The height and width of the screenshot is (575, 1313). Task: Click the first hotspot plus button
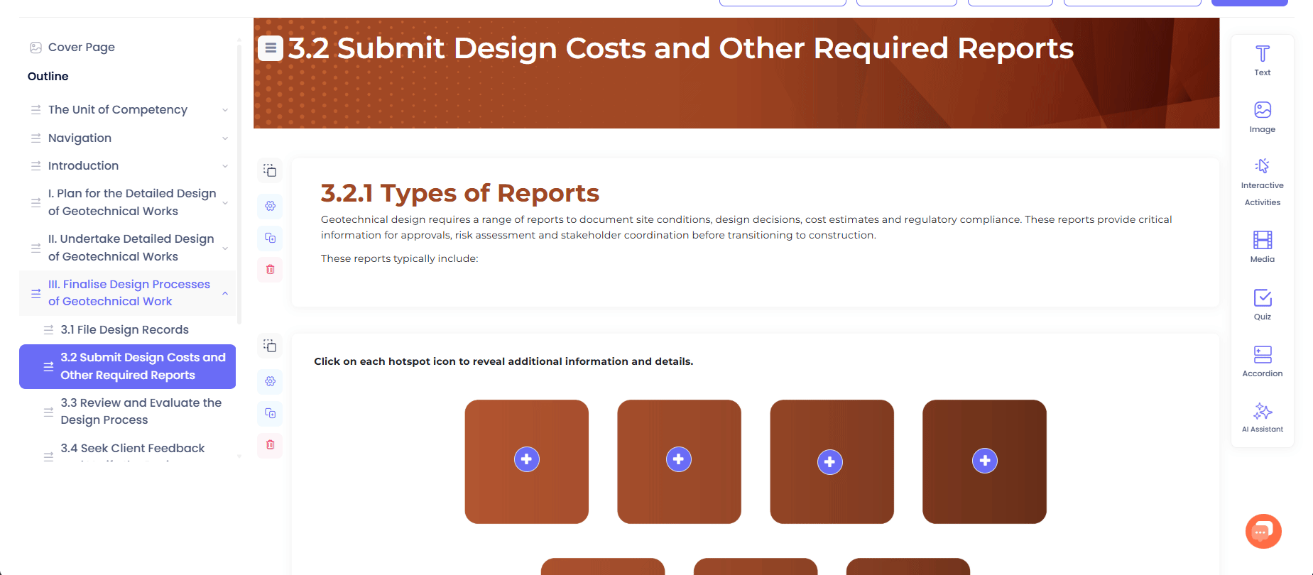coord(526,459)
